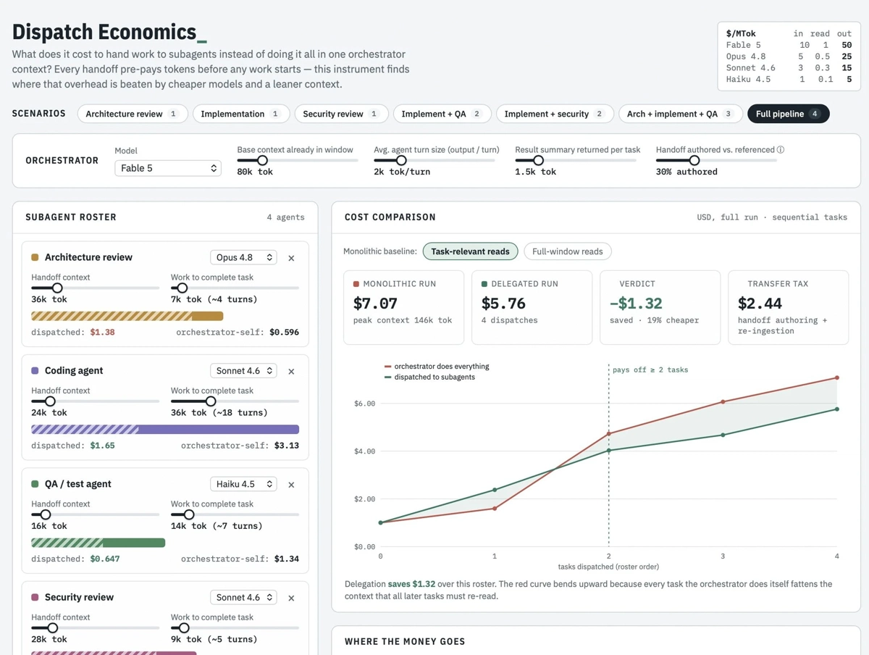The height and width of the screenshot is (655, 869).
Task: Choose the Implement + QA scenario
Action: (442, 114)
